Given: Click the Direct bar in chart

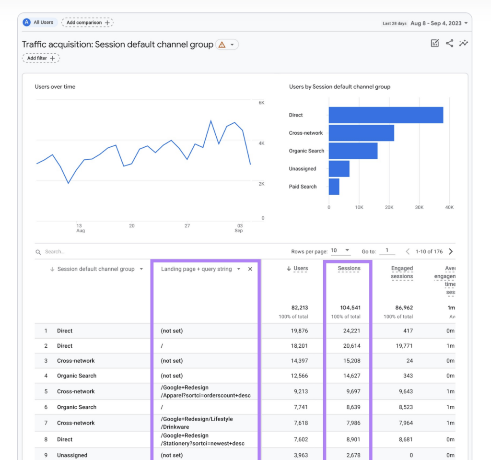Looking at the screenshot, I should pos(386,115).
